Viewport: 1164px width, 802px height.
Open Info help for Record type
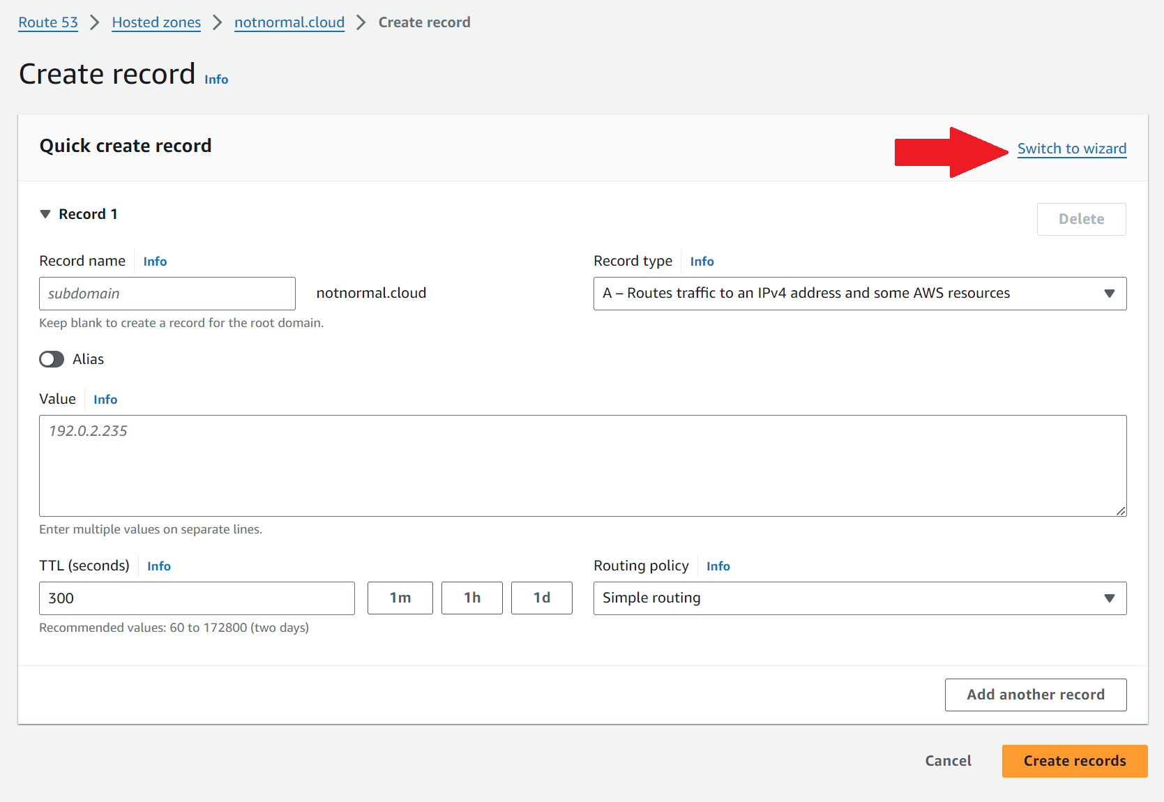[x=702, y=261]
